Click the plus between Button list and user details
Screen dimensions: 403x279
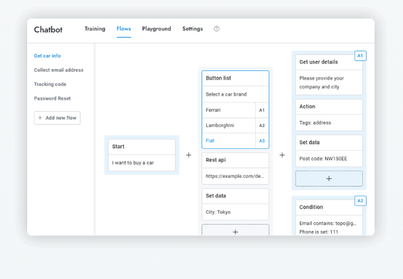(282, 156)
